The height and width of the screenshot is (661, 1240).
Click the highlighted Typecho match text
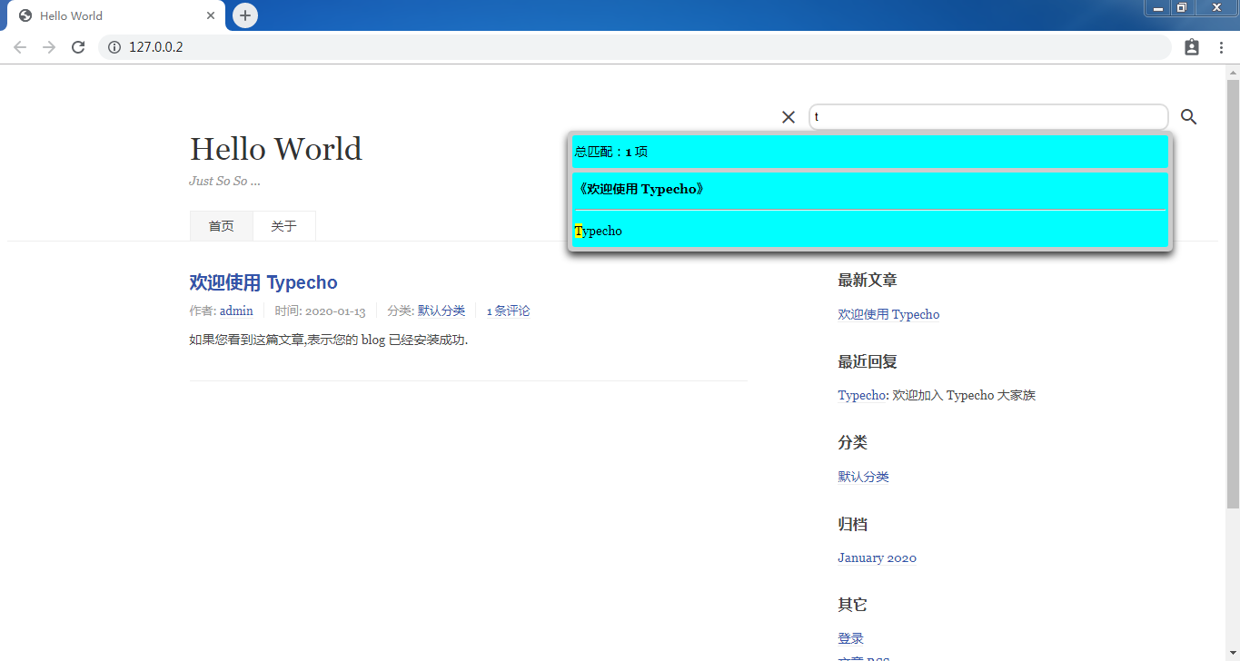point(599,231)
